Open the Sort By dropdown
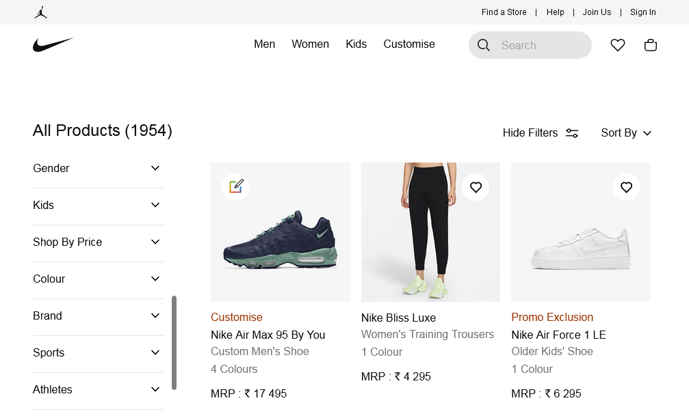This screenshot has height=420, width=689. pyautogui.click(x=626, y=133)
